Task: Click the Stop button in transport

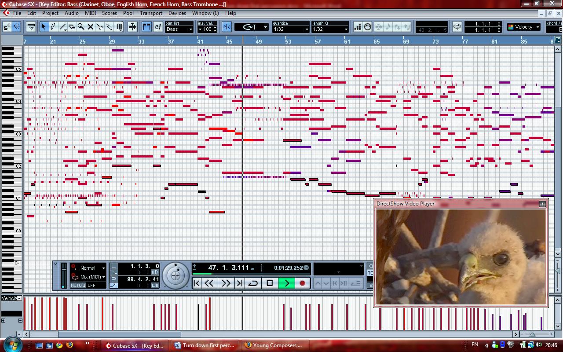Action: click(x=270, y=283)
